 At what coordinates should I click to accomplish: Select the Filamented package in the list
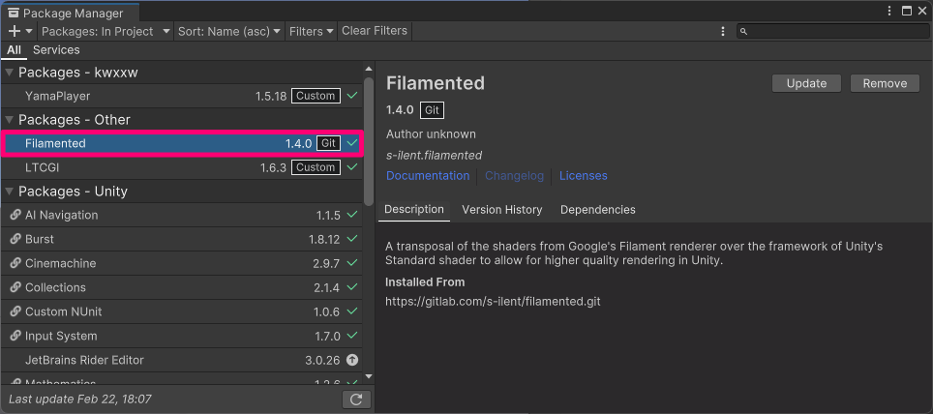[182, 143]
